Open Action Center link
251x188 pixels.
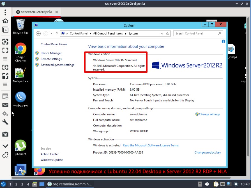click(50, 154)
